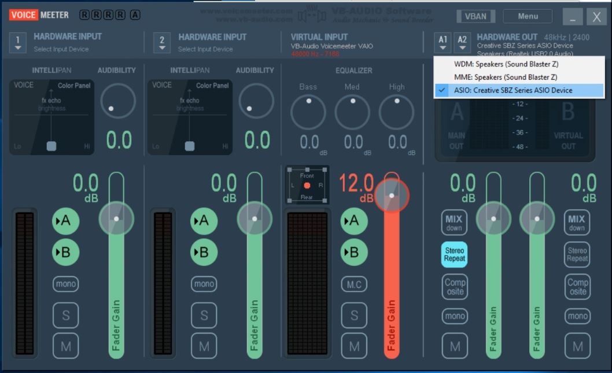Viewport: 612px width, 373px height.
Task: Select MME: Speakers (Sound Blaster Z)
Action: (519, 77)
